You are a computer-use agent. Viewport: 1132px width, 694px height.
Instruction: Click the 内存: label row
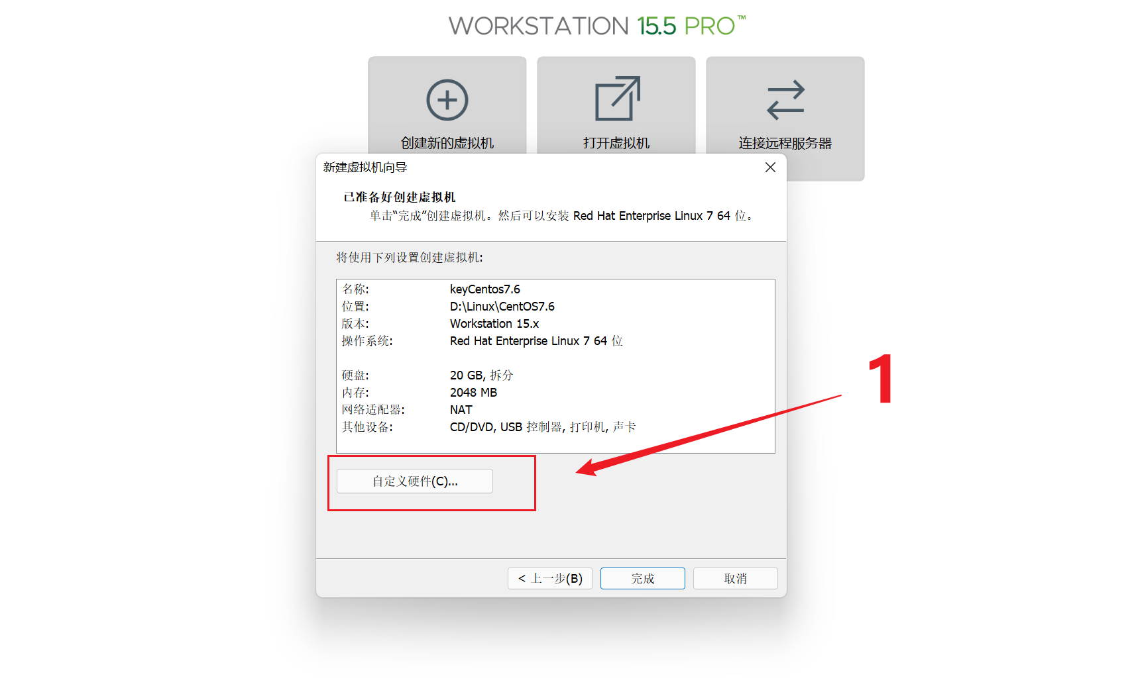pos(356,393)
